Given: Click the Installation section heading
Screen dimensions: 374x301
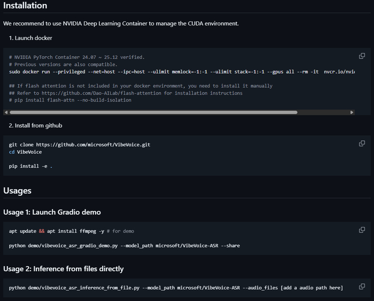Looking at the screenshot, I should click(x=25, y=6).
